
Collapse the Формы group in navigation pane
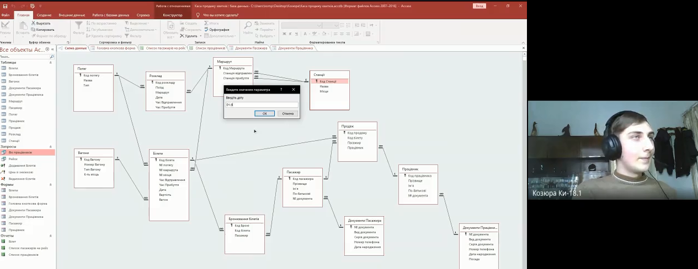[51, 185]
